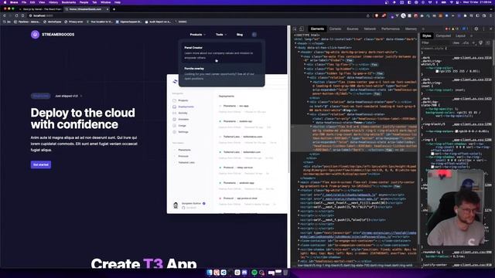Add a new style rule with the plus icon
The image size is (495, 278).
click(x=473, y=42)
